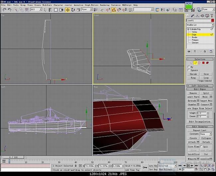The image size is (216, 176).
Task: Expand the Soft Selection rollout
Action: [x=200, y=86]
